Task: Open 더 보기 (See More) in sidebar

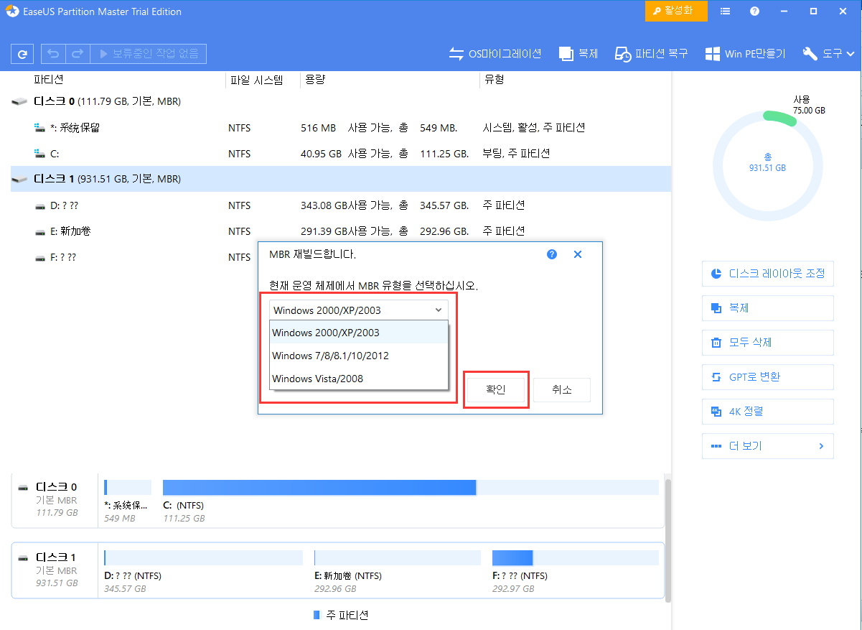Action: (767, 445)
